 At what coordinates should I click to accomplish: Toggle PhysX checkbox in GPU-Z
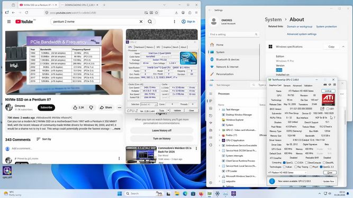[x=311, y=167]
